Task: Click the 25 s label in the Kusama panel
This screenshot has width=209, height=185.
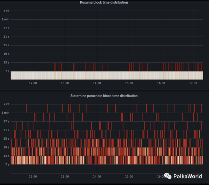Action: [x=7, y=45]
